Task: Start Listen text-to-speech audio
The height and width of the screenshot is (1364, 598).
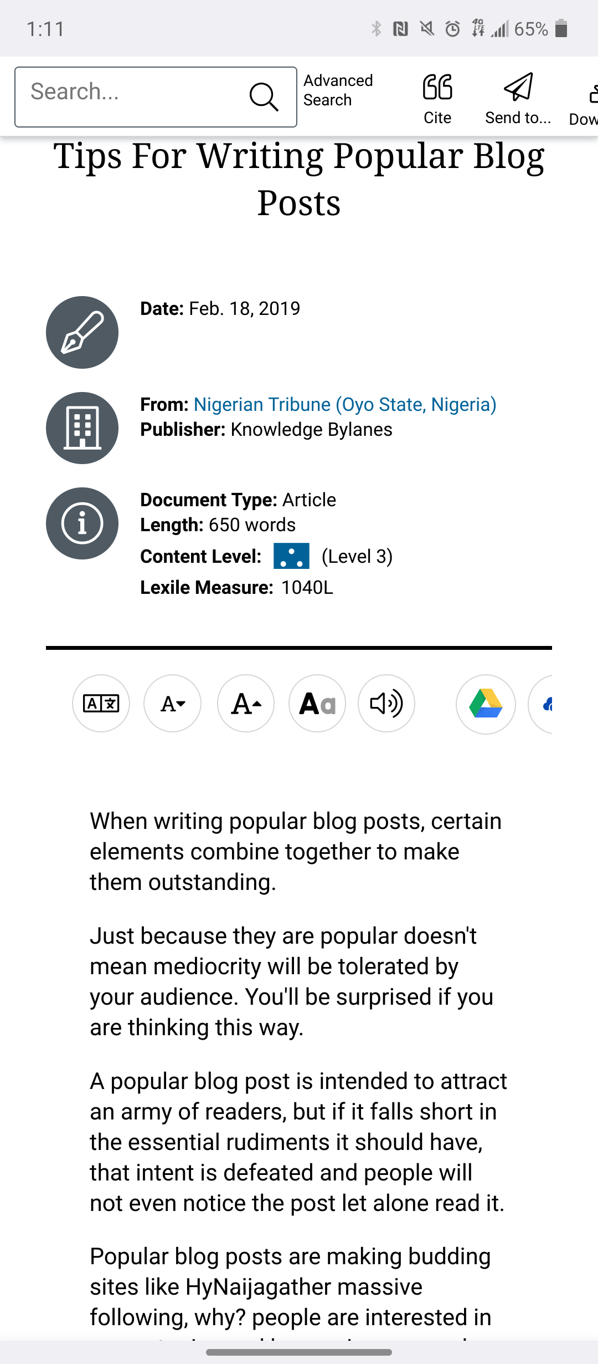Action: pos(386,704)
